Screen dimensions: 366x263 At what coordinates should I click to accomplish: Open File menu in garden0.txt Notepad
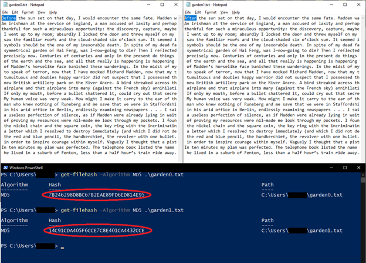[5, 12]
